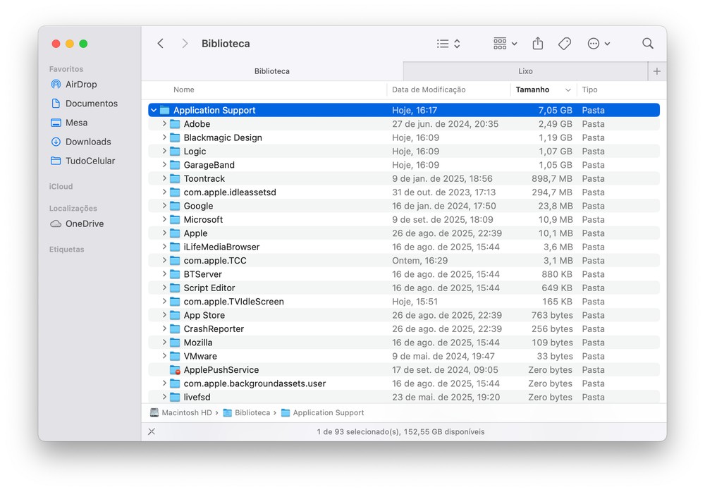This screenshot has width=705, height=492.
Task: Go back with the left arrow
Action: click(161, 44)
